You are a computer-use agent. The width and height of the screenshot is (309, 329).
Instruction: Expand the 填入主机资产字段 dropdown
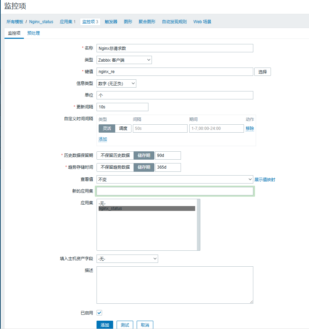(127, 259)
